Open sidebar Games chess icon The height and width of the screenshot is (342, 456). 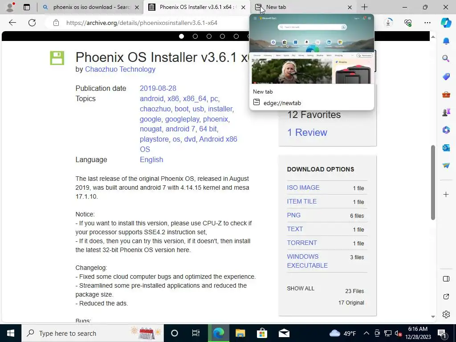[446, 112]
